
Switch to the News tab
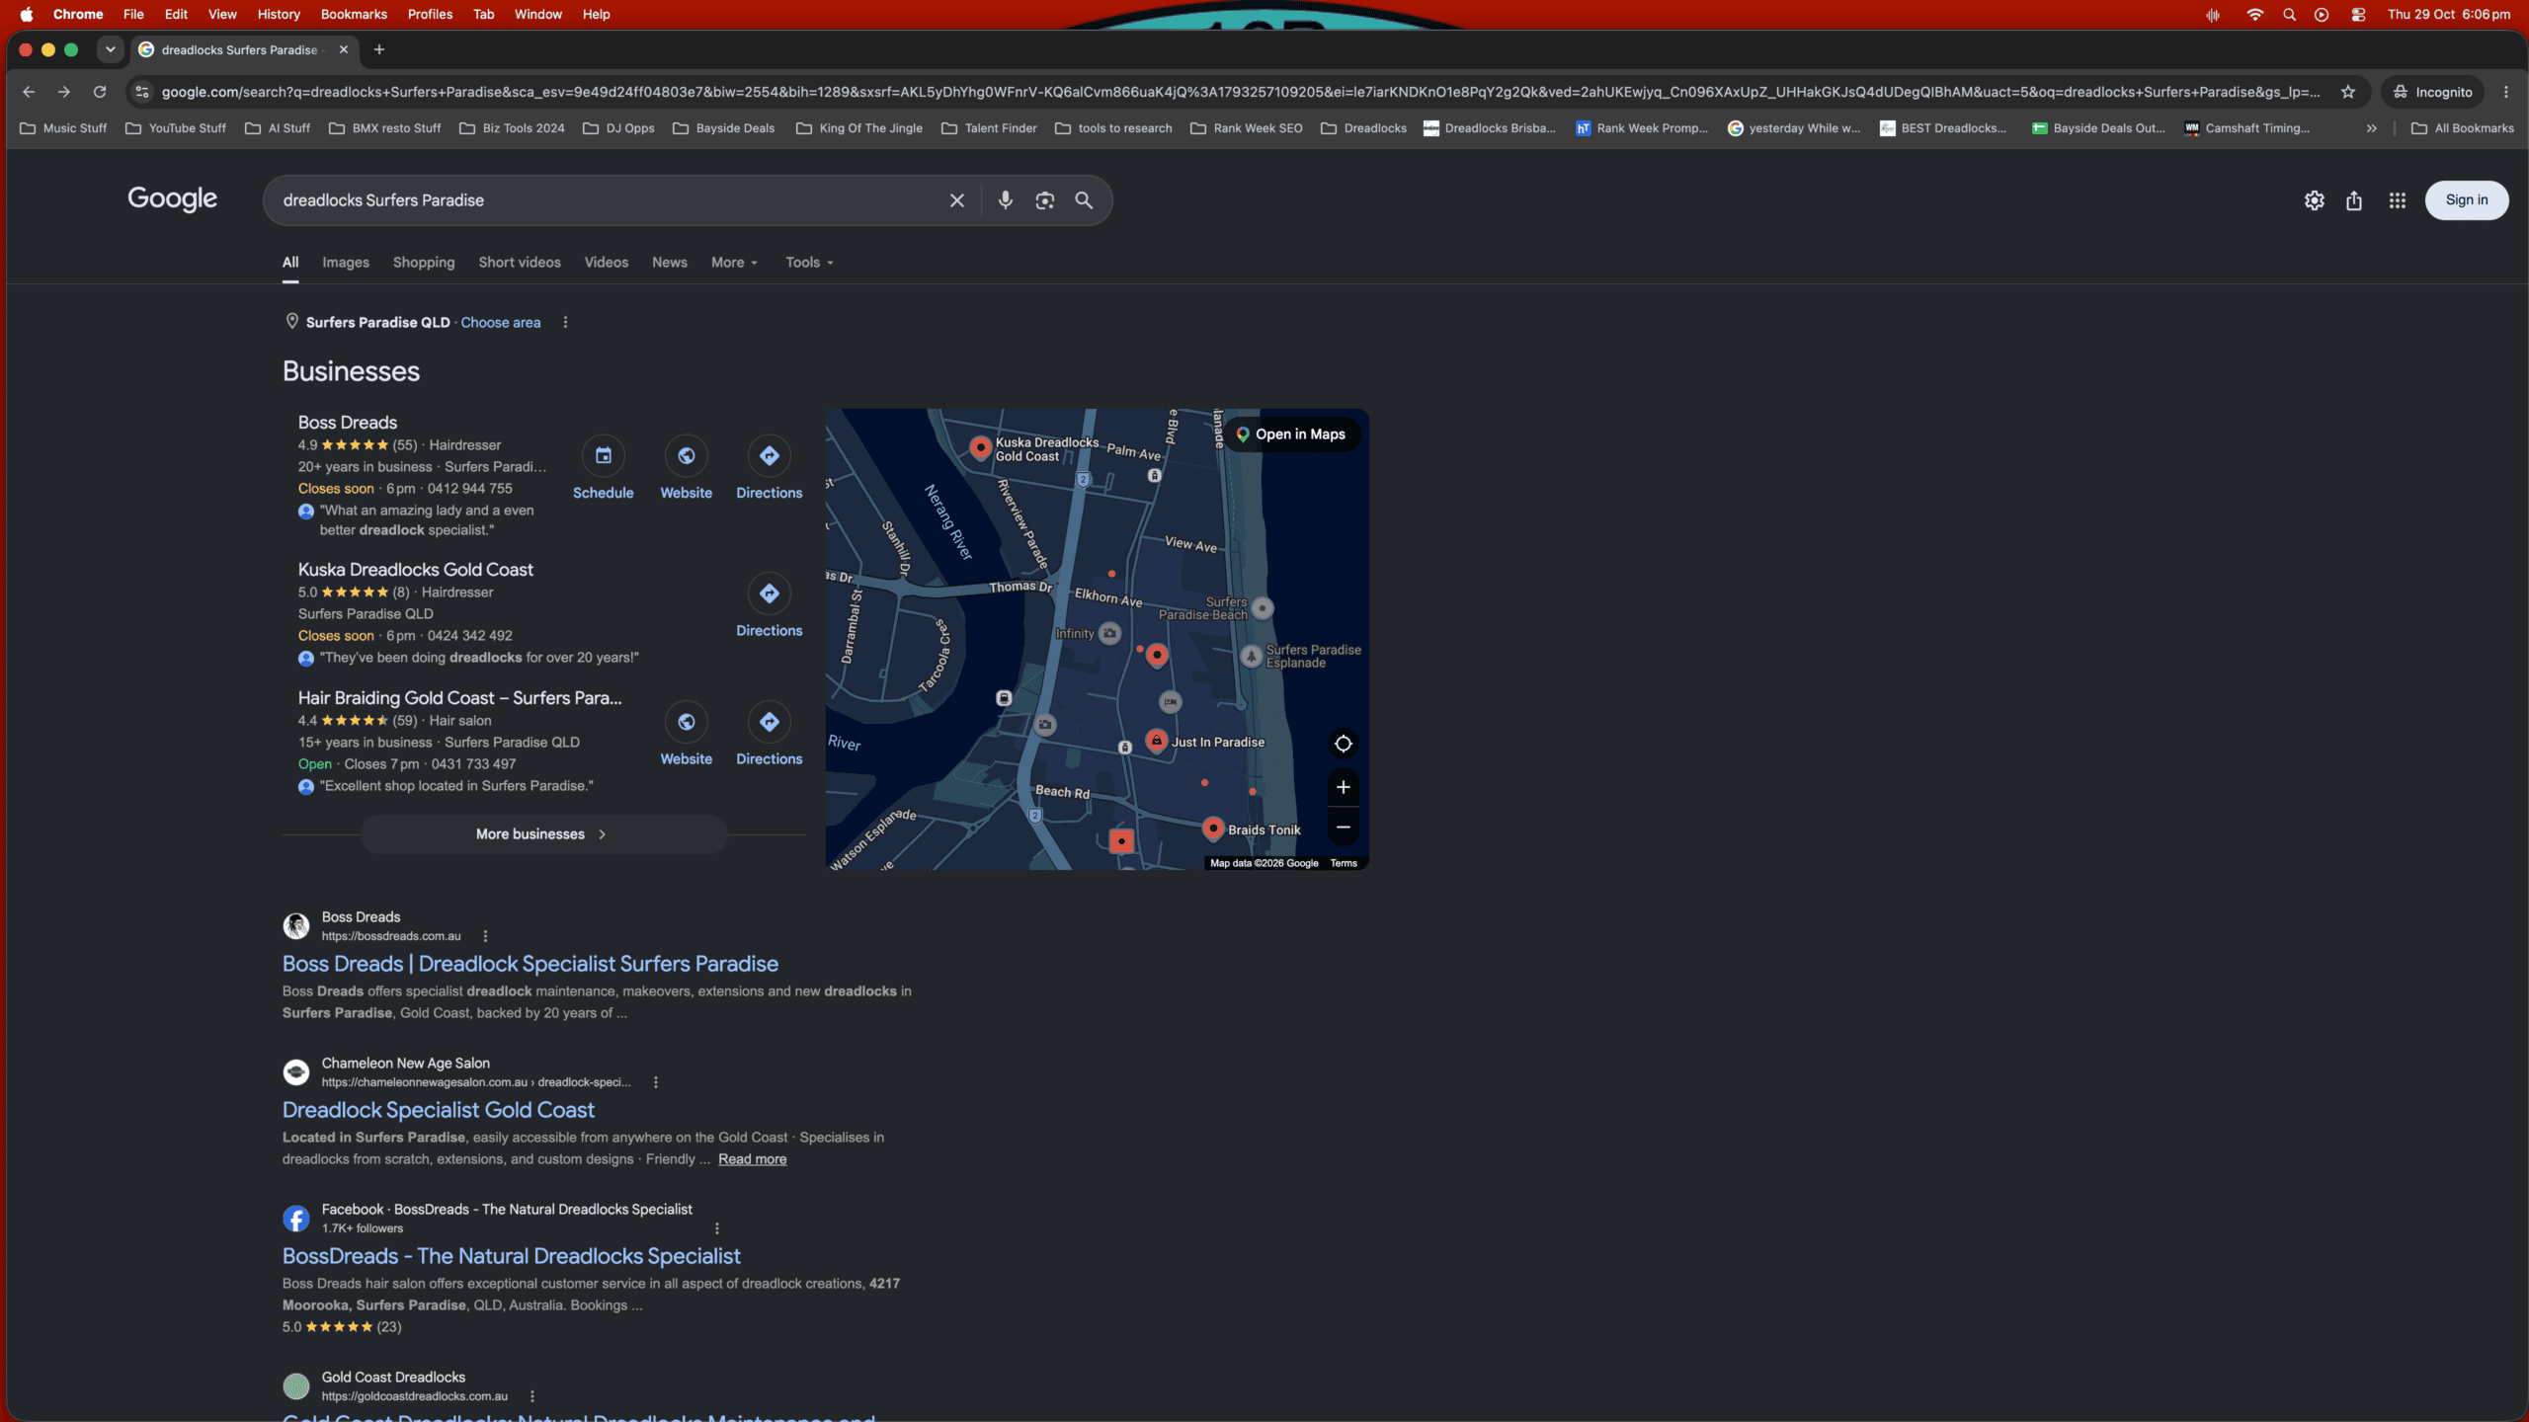pyautogui.click(x=669, y=263)
